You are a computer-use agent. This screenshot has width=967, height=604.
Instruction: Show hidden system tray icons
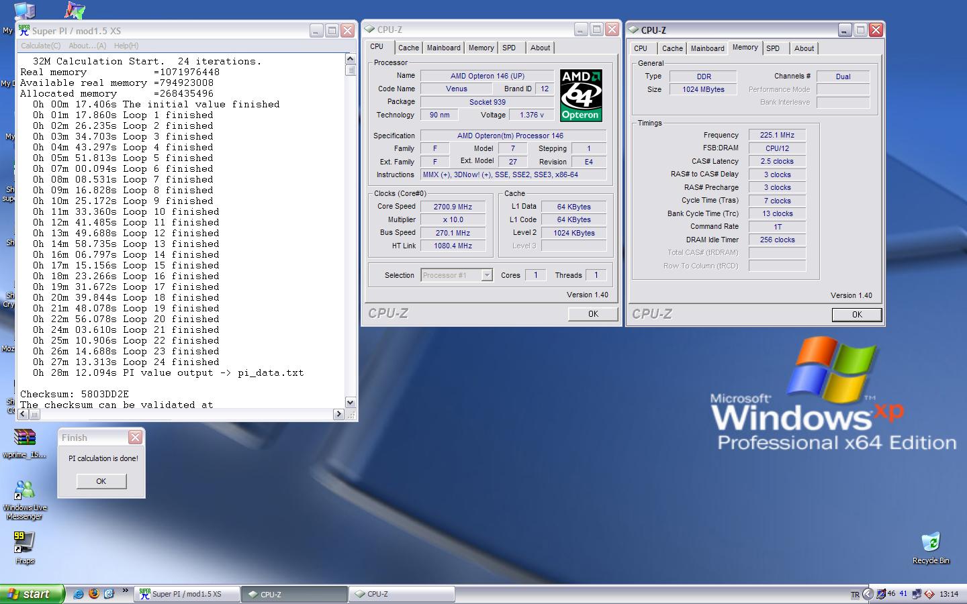(868, 594)
